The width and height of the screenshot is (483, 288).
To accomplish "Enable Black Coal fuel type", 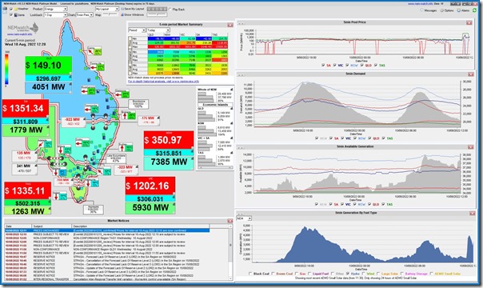I will (250, 274).
